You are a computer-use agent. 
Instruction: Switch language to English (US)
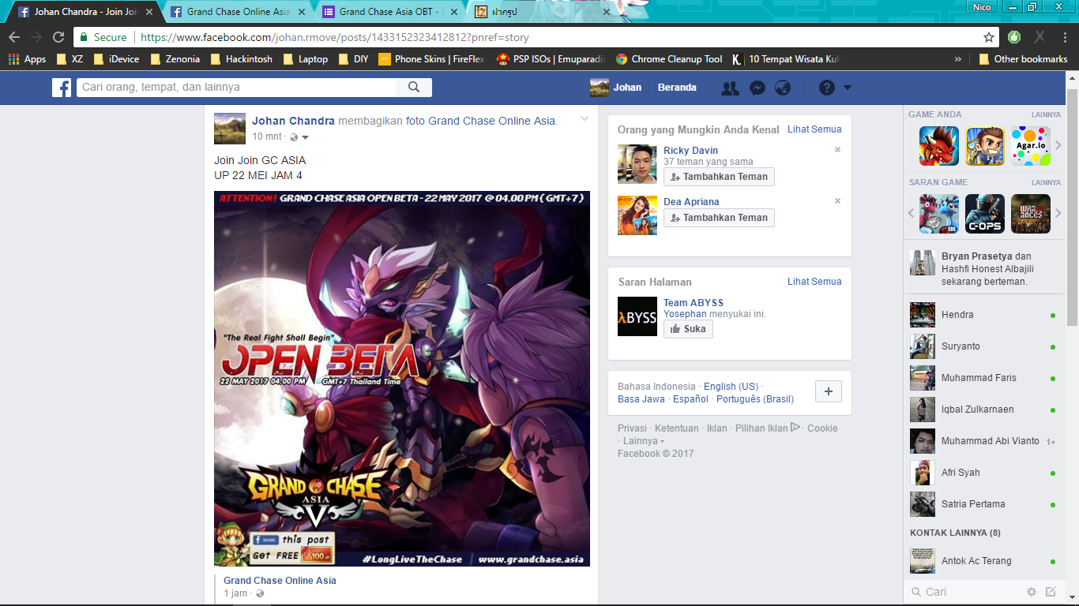tap(731, 387)
